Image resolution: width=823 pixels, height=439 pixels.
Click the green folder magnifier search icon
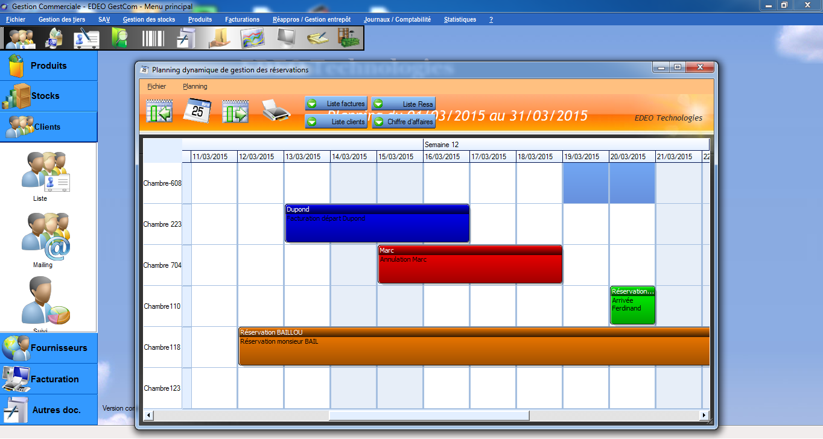[119, 39]
